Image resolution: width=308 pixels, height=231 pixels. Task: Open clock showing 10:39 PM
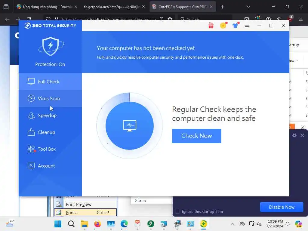tap(275, 224)
